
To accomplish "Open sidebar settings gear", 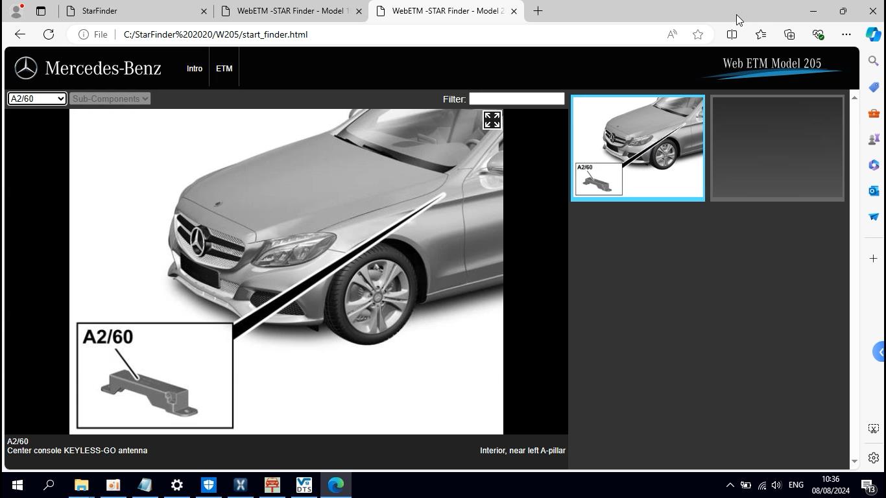I will pyautogui.click(x=874, y=458).
